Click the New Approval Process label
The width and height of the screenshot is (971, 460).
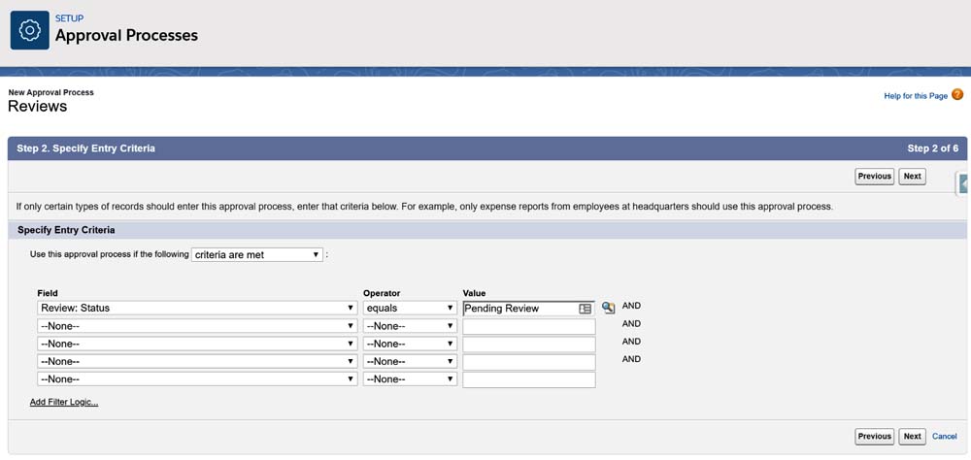click(x=50, y=92)
